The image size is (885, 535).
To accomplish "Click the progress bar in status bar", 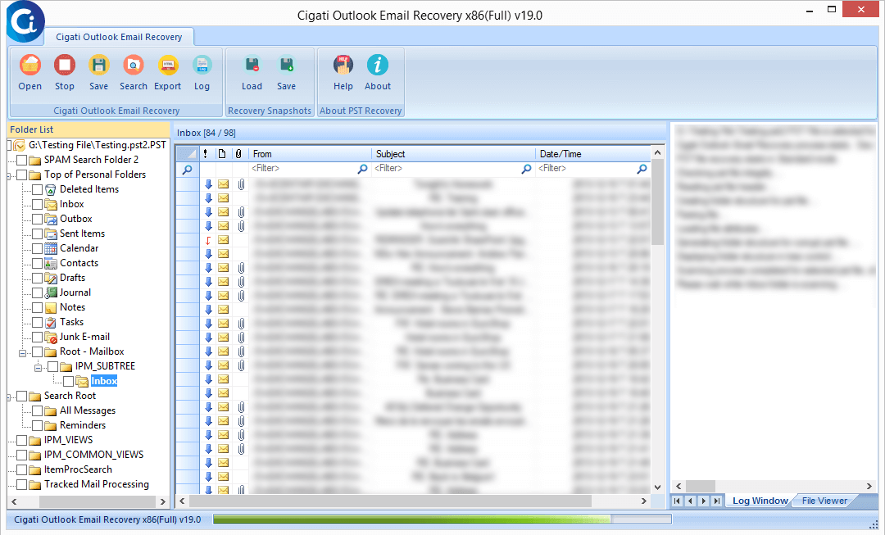I will [442, 519].
